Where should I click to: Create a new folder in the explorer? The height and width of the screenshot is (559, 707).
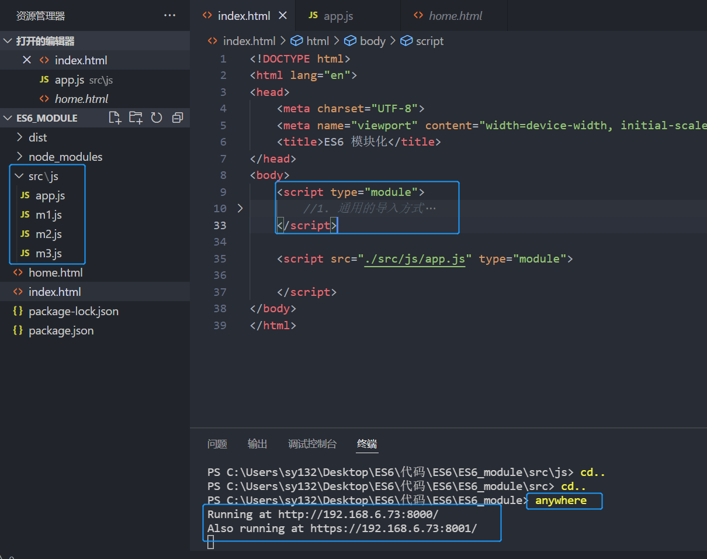[136, 118]
